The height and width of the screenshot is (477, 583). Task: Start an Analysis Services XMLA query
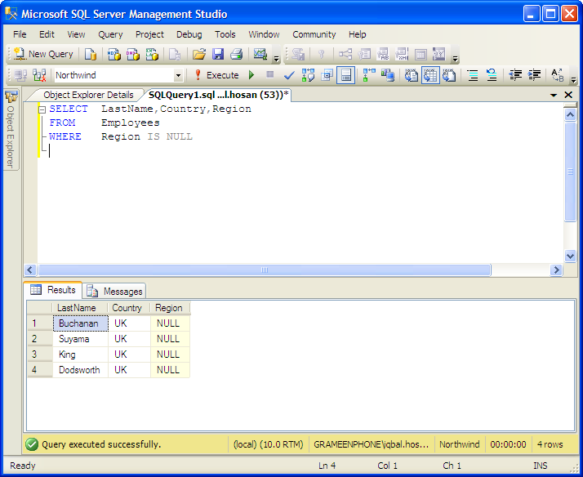pos(152,54)
